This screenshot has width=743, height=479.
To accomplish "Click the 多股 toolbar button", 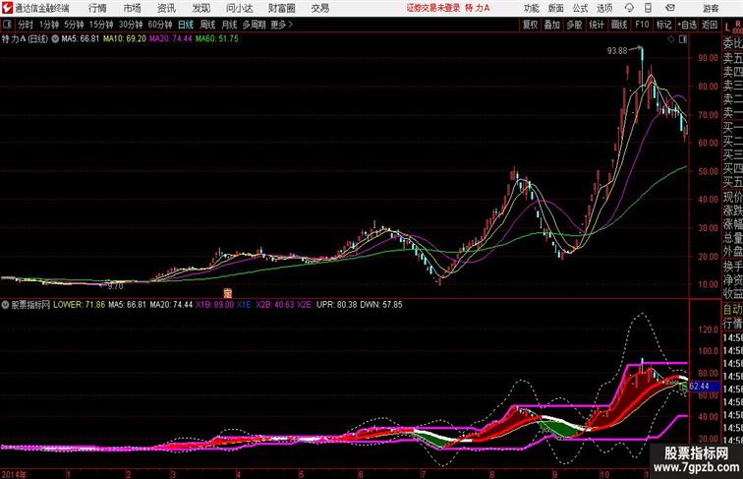I will 574,25.
